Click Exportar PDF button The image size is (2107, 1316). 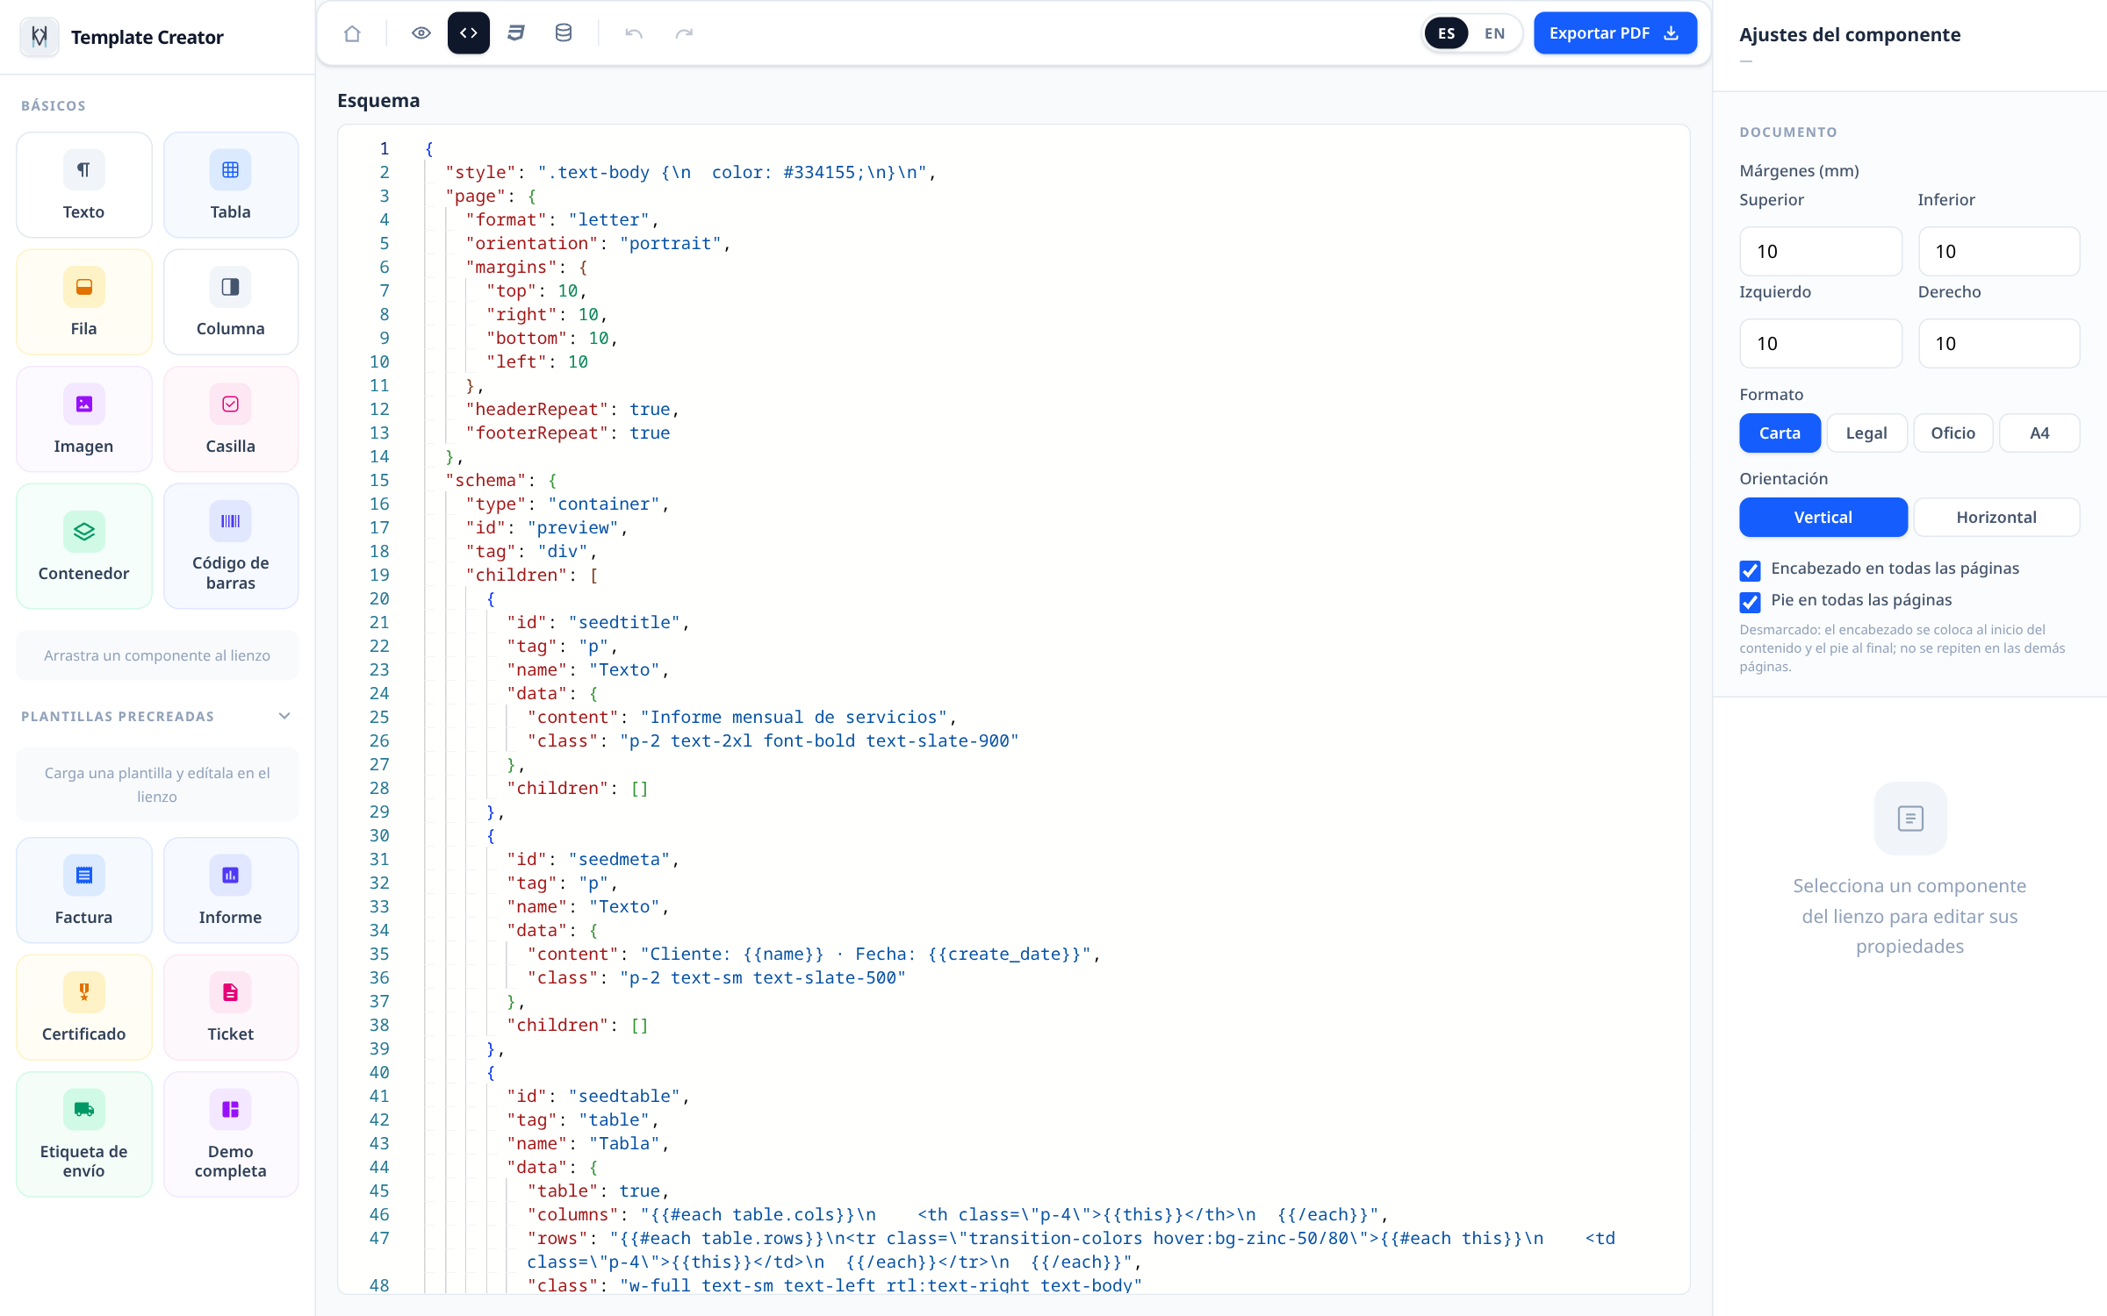[x=1614, y=33]
